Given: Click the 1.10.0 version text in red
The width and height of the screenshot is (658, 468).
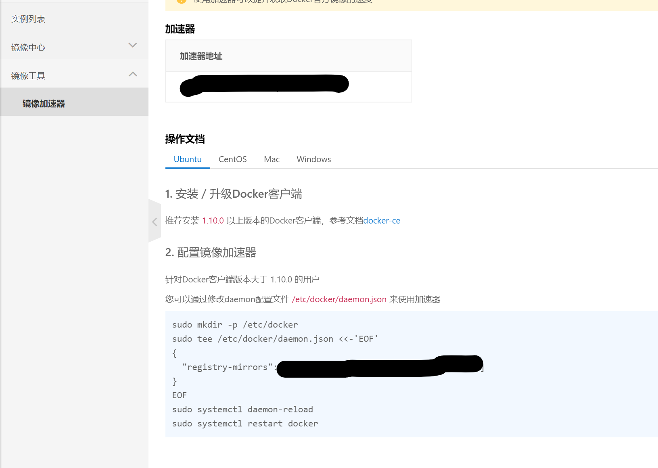Looking at the screenshot, I should pyautogui.click(x=213, y=221).
